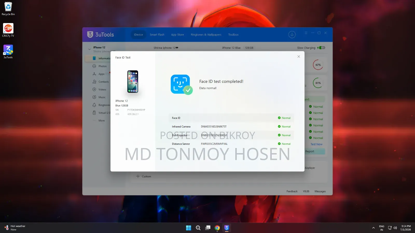Select Infrared Camera serial DNM03516D28N9675T
Image resolution: width=415 pixels, height=233 pixels.
pos(214,127)
